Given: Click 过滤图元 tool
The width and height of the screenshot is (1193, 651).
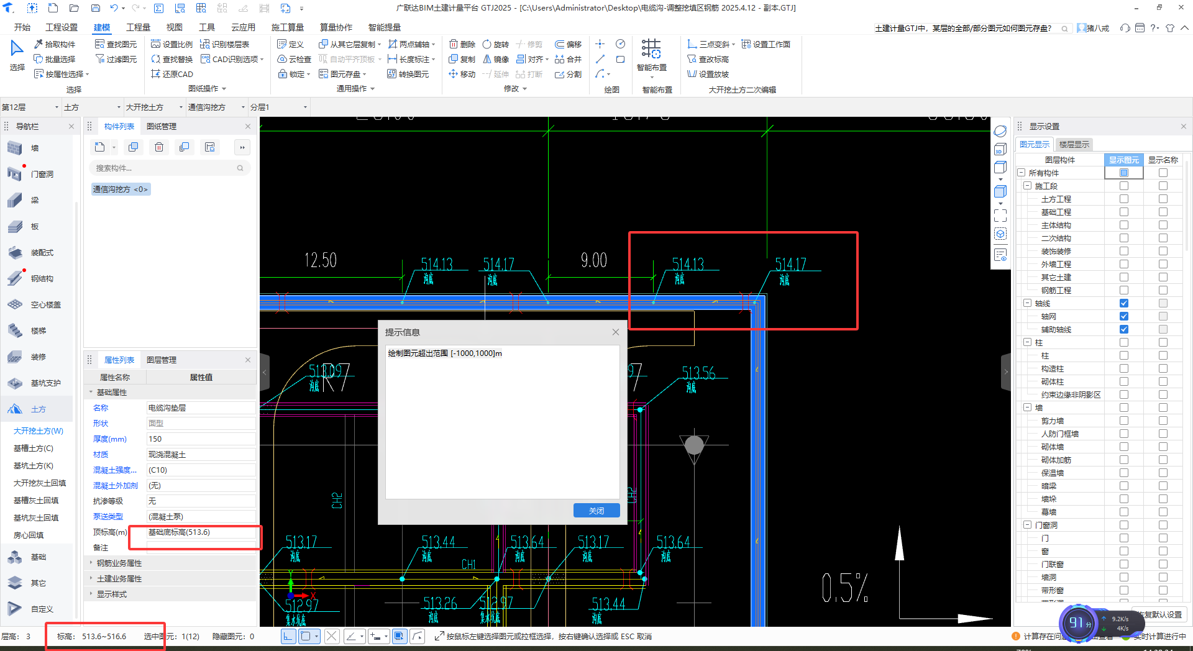Looking at the screenshot, I should (x=116, y=59).
